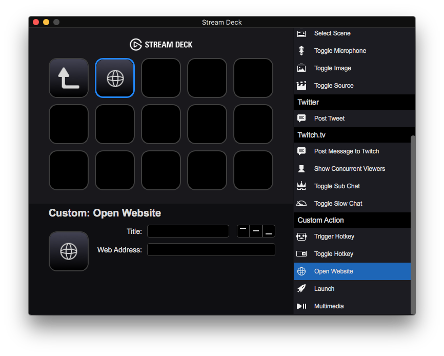This screenshot has height=356, width=444.
Task: Click the Title input field
Action: [x=188, y=231]
